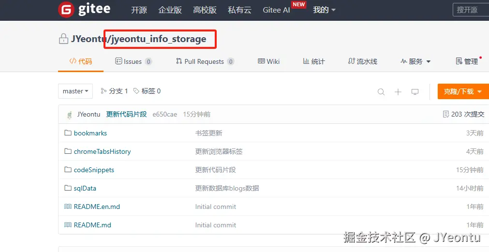This screenshot has height=252, width=489.
Task: Open commit hash e650cae
Action: click(164, 115)
